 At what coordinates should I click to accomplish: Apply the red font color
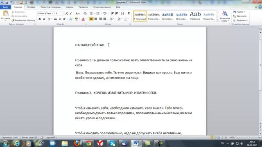83,19
